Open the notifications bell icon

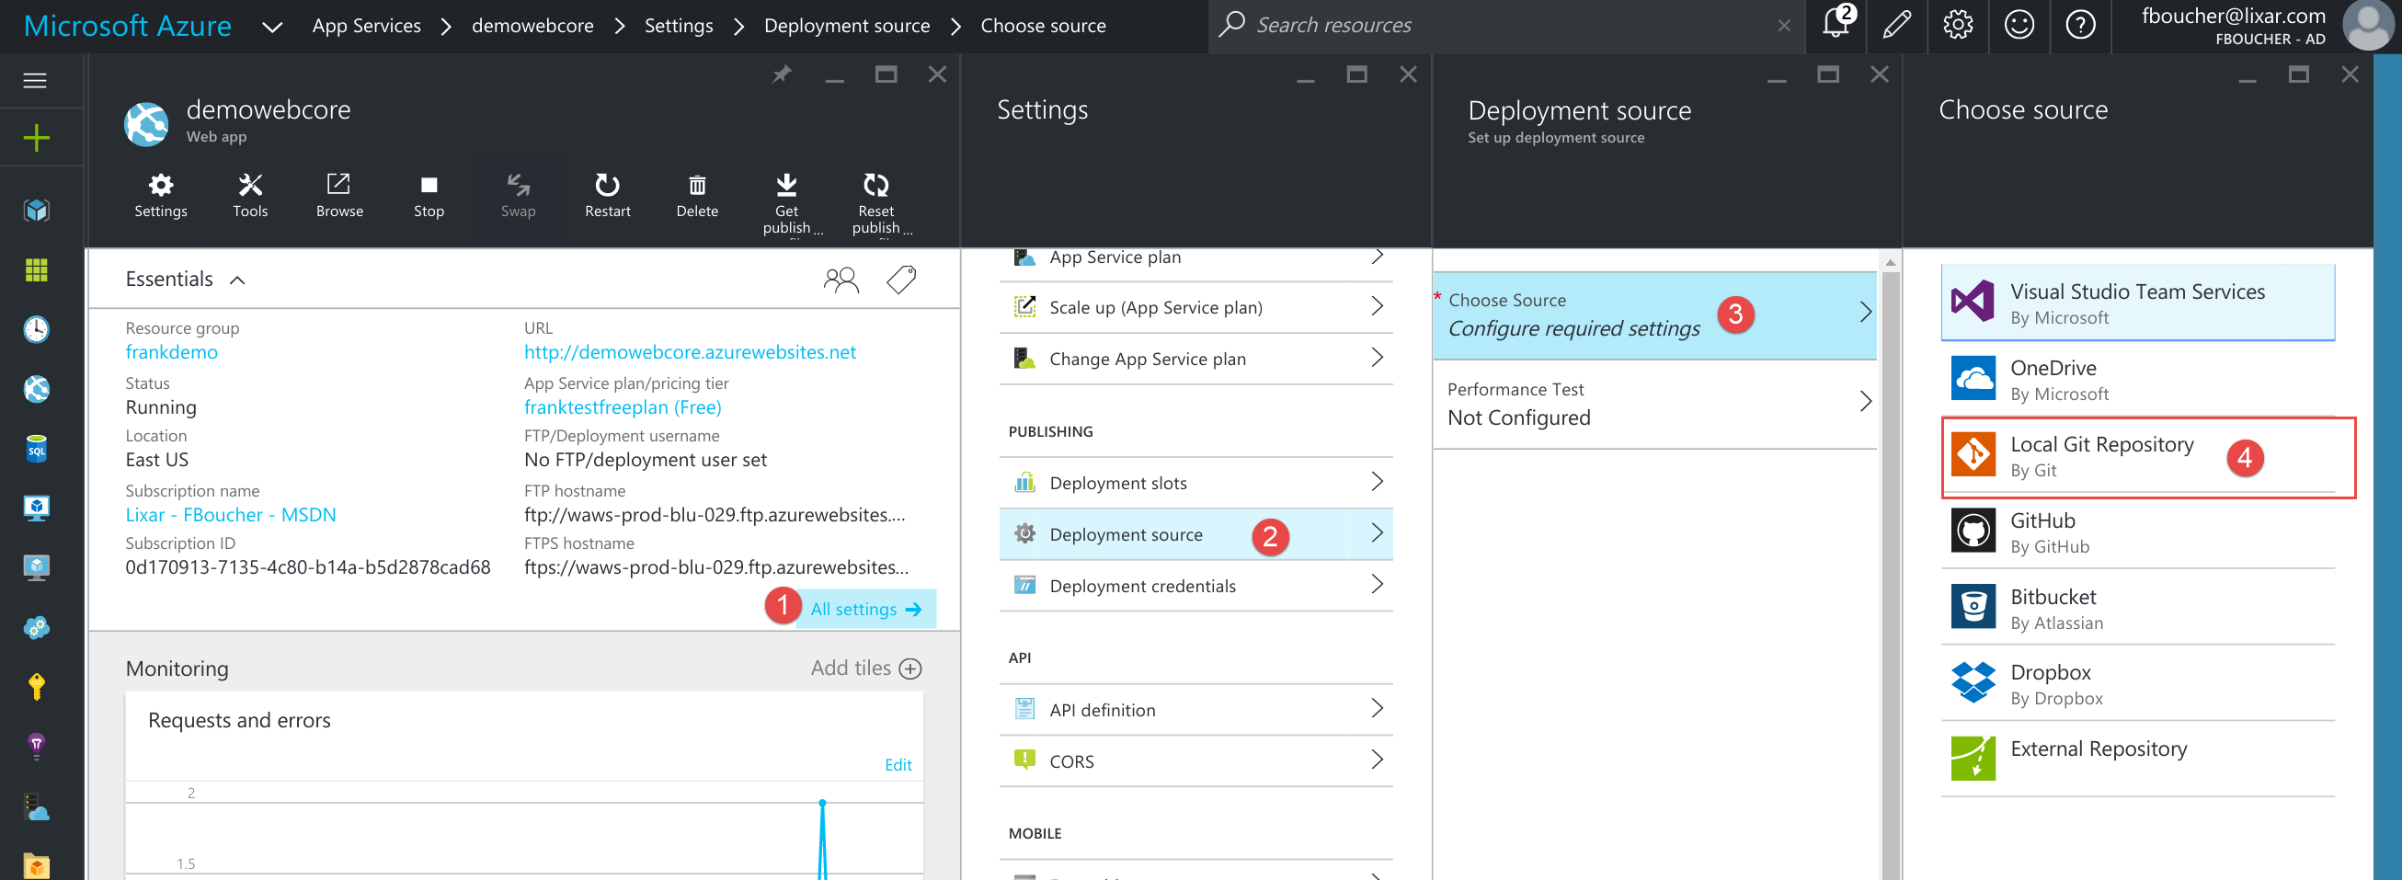[1836, 23]
